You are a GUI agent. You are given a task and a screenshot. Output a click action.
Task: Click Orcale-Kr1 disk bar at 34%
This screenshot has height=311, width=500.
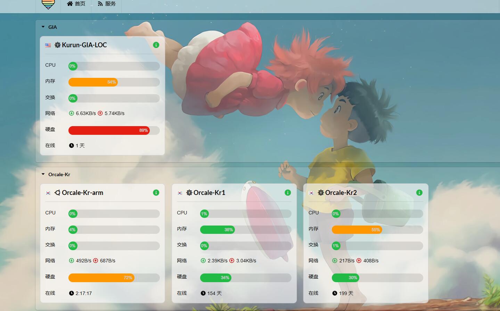(246, 278)
